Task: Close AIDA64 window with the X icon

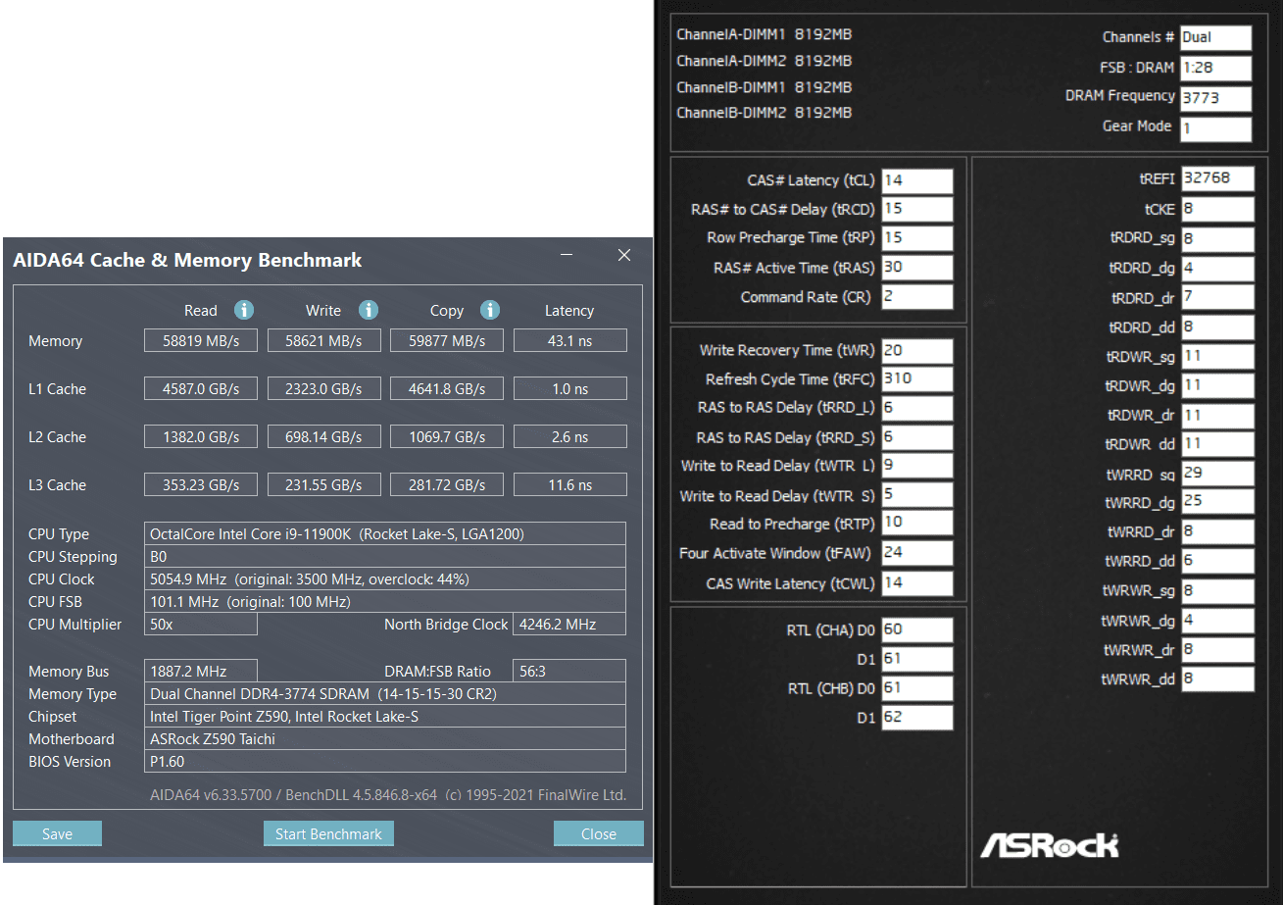Action: click(624, 255)
